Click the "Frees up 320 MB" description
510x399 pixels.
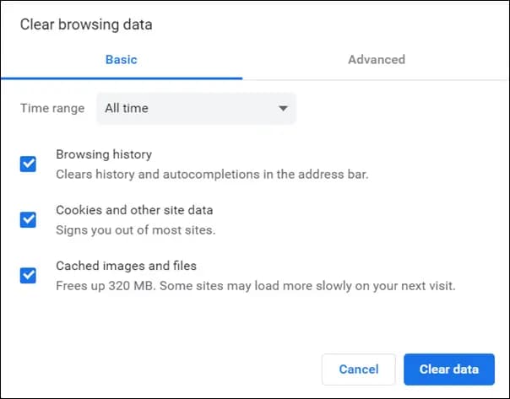[255, 285]
